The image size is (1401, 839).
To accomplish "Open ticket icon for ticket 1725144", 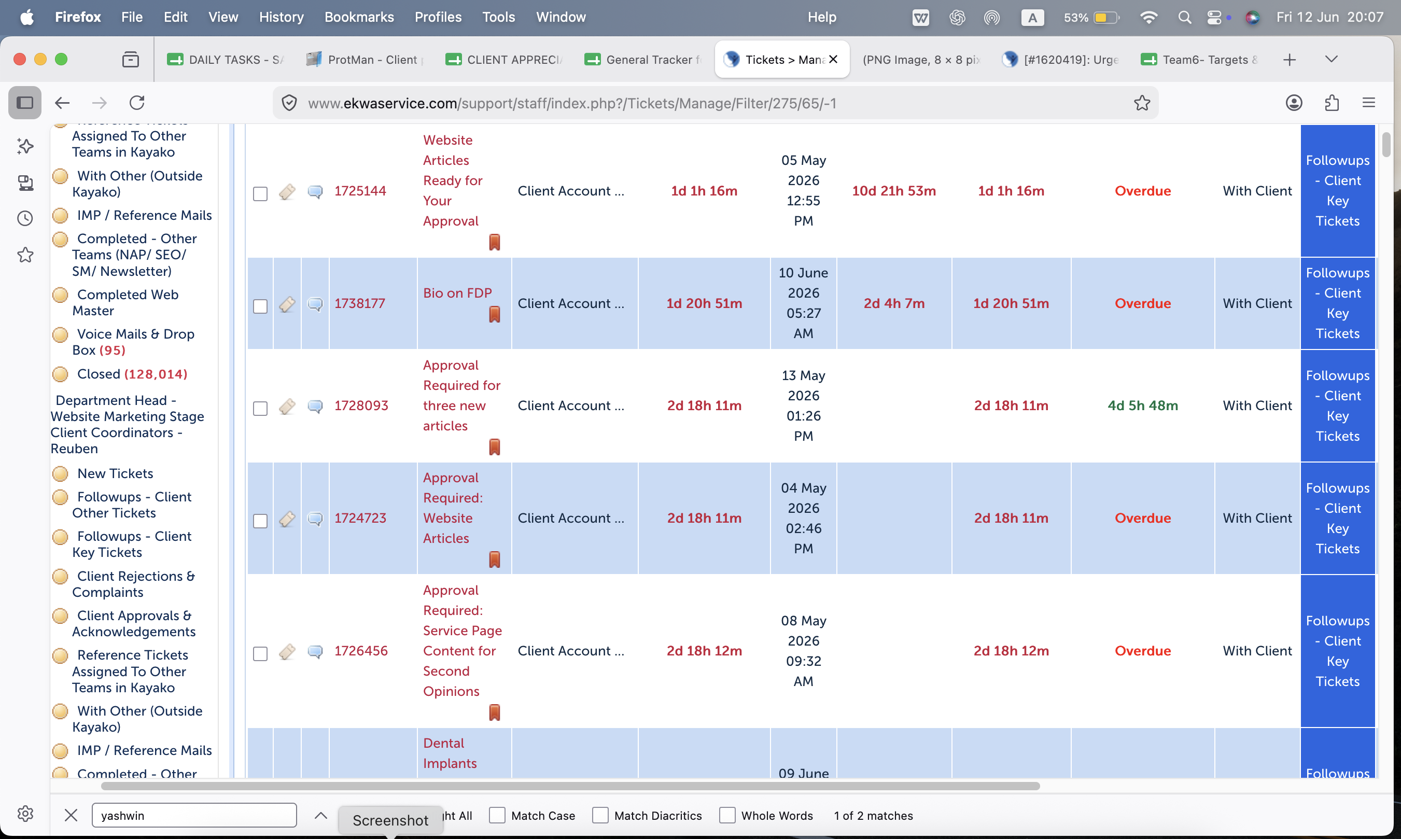I will point(287,192).
